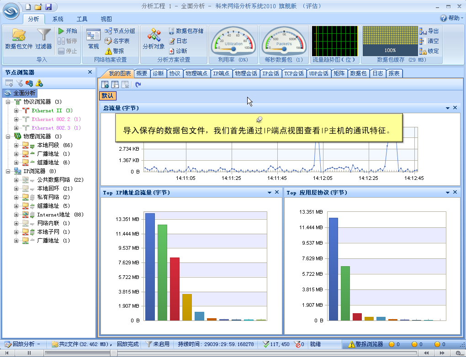The image size is (466, 357).
Task: Open the 总流量 chart dropdown arrow
Action: (448, 108)
